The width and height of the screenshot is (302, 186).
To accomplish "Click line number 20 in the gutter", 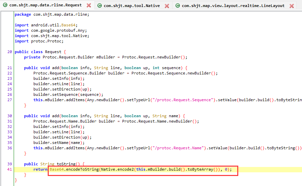I will 9,52.
